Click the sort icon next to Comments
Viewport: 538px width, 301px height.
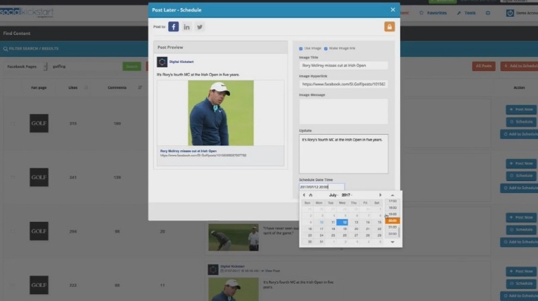140,88
